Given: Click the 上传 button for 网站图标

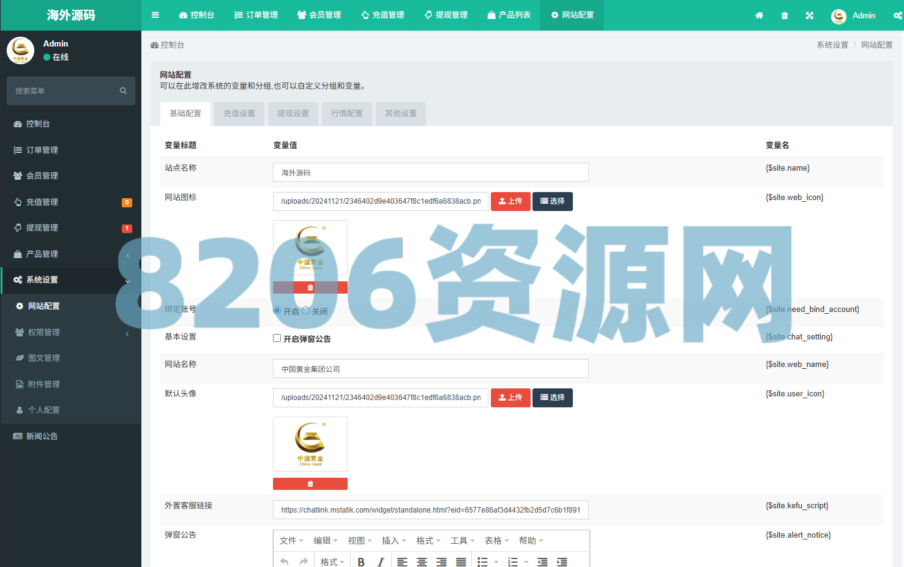Looking at the screenshot, I should (510, 201).
